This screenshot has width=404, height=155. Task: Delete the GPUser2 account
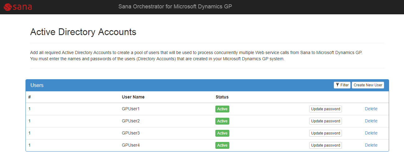click(x=371, y=121)
